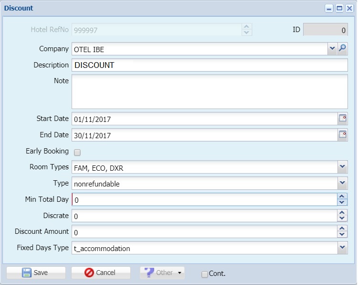Select the Description field containing DISCOUNT
Image resolution: width=358 pixels, height=285 pixels.
210,65
